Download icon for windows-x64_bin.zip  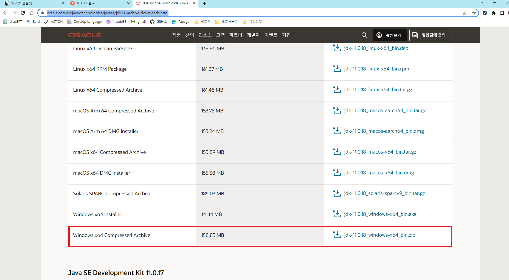click(x=337, y=234)
